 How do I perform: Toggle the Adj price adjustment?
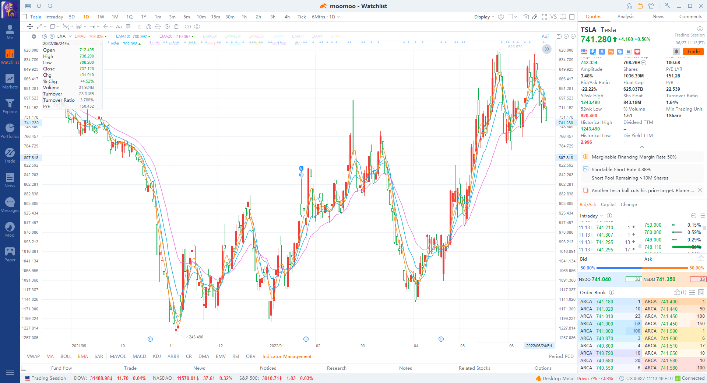coord(545,36)
